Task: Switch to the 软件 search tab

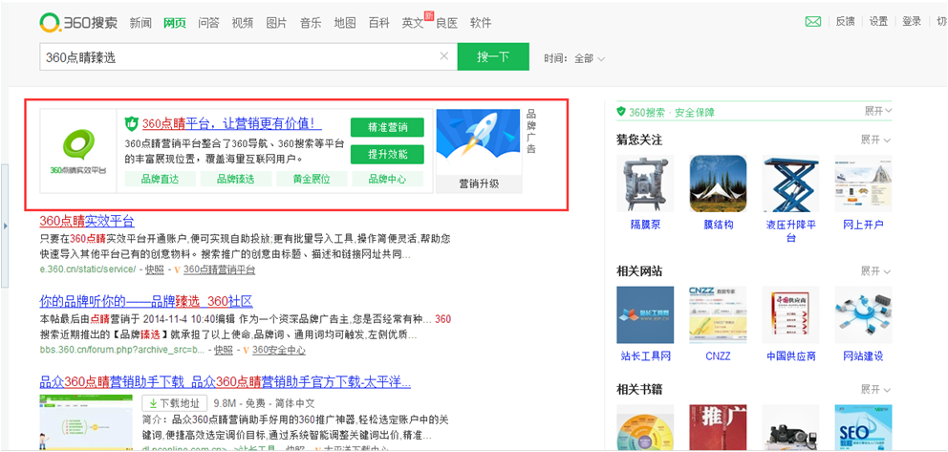Action: (482, 23)
